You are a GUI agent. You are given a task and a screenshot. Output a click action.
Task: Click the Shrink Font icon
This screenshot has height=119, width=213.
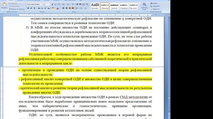coord(56,4)
